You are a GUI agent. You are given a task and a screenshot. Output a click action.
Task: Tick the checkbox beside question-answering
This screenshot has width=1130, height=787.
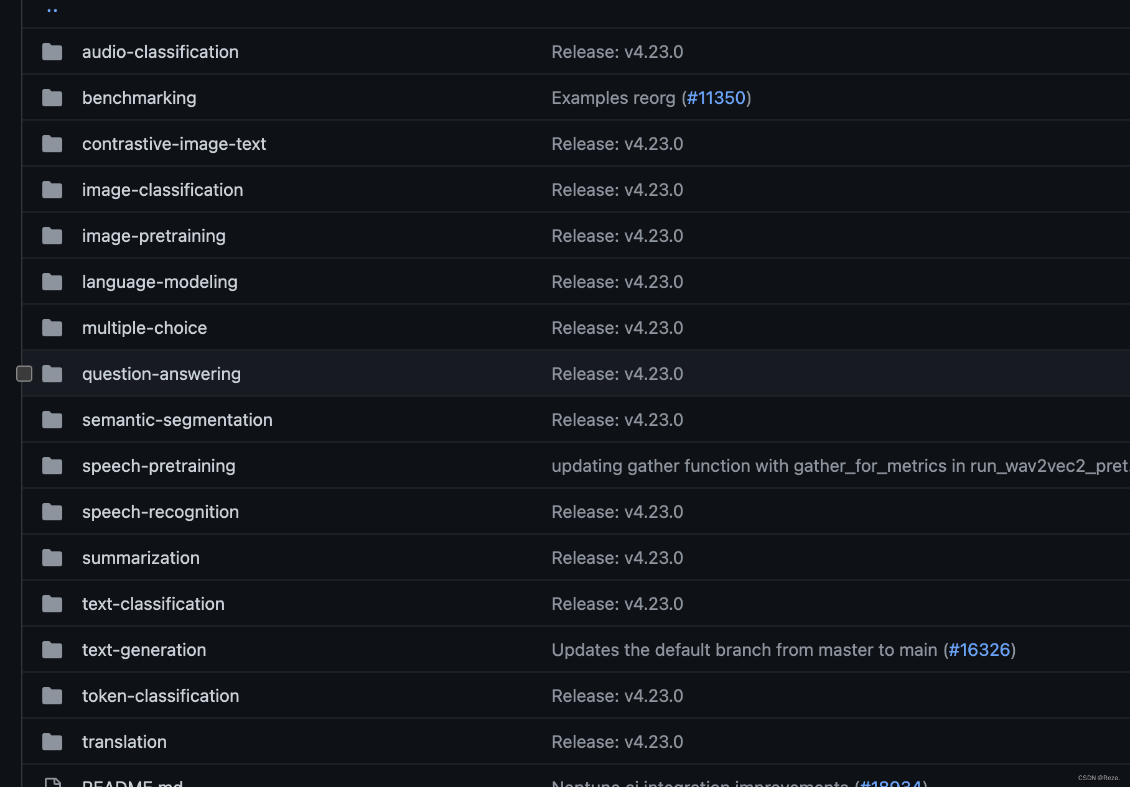[24, 374]
